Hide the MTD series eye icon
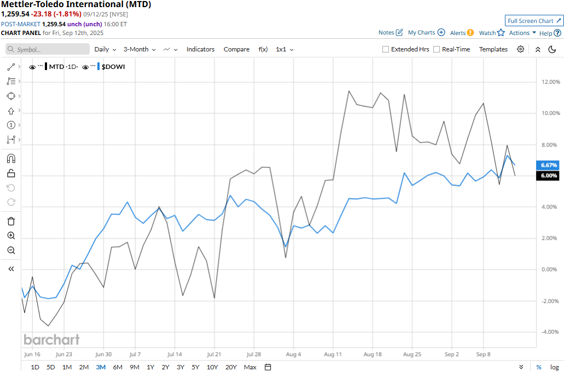Screen dimensions: 564x371 point(32,67)
